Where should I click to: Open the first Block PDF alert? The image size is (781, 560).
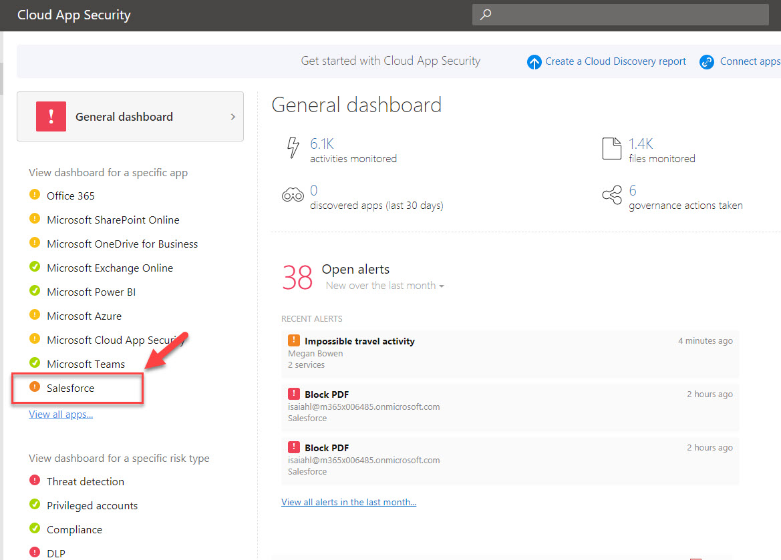[510, 406]
